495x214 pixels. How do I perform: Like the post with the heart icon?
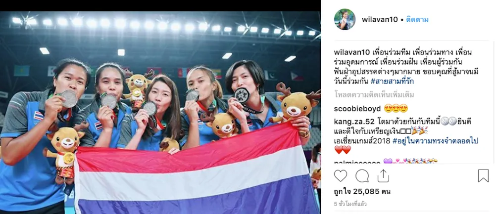(x=341, y=176)
